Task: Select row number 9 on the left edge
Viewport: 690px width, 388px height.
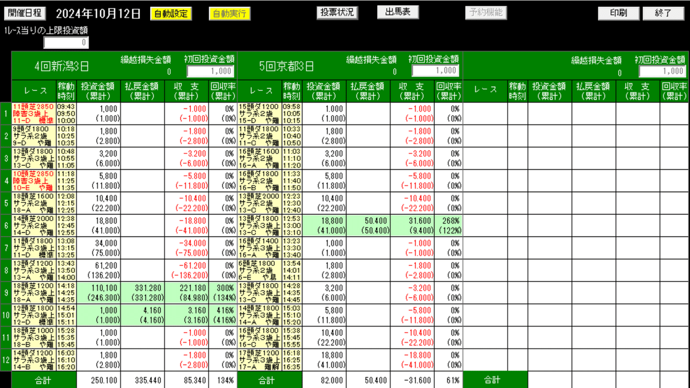Action: [x=5, y=292]
